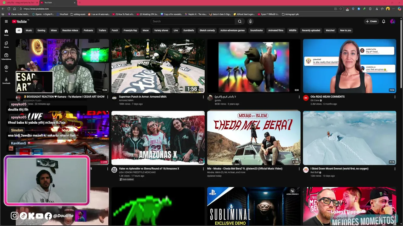The height and width of the screenshot is (226, 403).
Task: Open the Superman Punch in Armor thumbnail
Action: [158, 66]
